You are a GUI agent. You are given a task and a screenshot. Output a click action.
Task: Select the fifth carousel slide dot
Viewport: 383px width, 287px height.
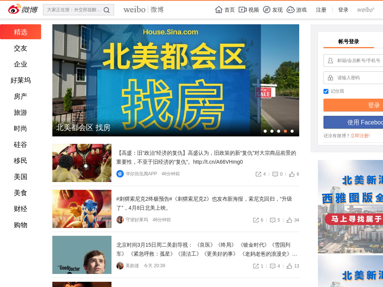click(292, 131)
